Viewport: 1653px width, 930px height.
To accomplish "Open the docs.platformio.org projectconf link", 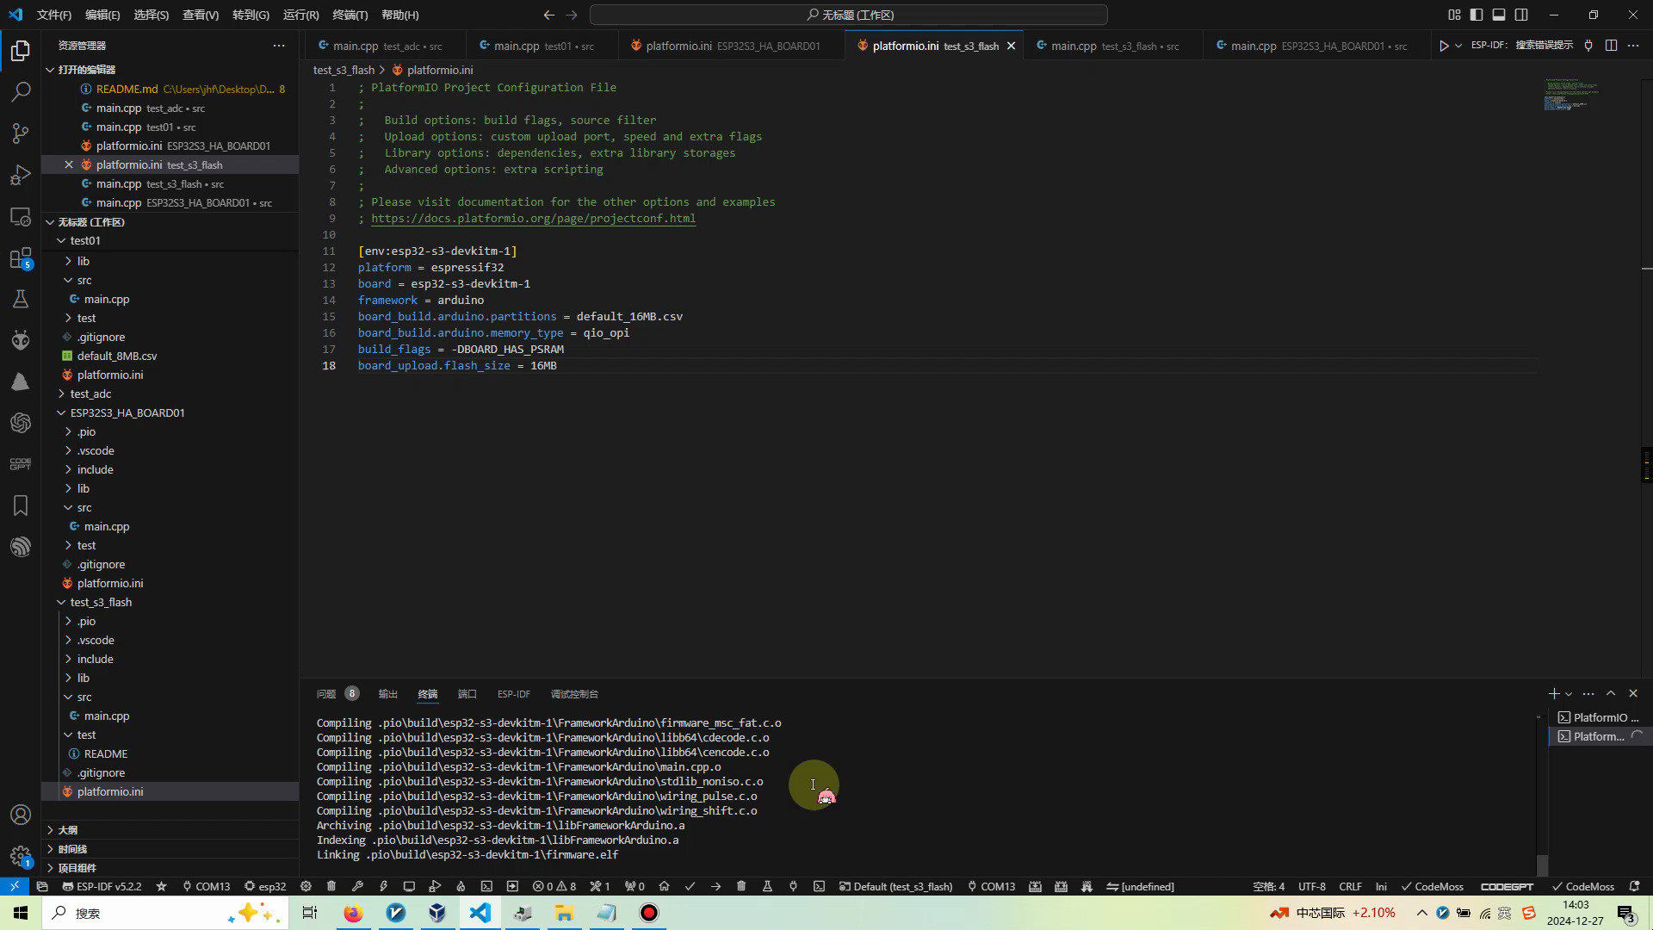I will click(533, 219).
